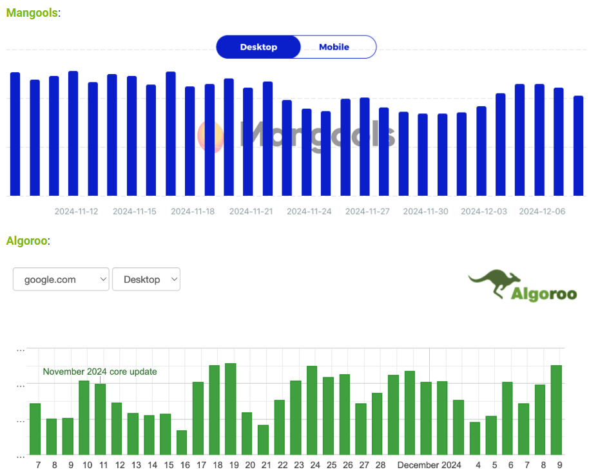Select Mangools date label 2024-11-18
The width and height of the screenshot is (598, 474).
coord(193,211)
